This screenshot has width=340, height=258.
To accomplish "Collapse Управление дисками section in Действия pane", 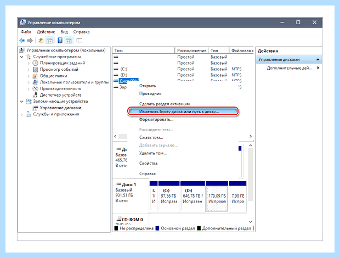I will point(318,59).
